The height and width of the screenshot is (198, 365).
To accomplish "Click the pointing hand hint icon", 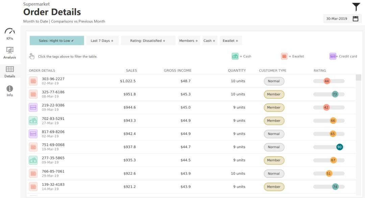I will pyautogui.click(x=32, y=56).
